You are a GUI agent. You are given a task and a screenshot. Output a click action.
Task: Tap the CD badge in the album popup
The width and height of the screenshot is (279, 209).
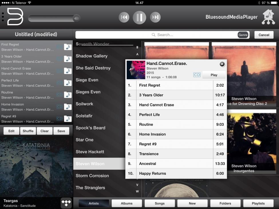(197, 75)
